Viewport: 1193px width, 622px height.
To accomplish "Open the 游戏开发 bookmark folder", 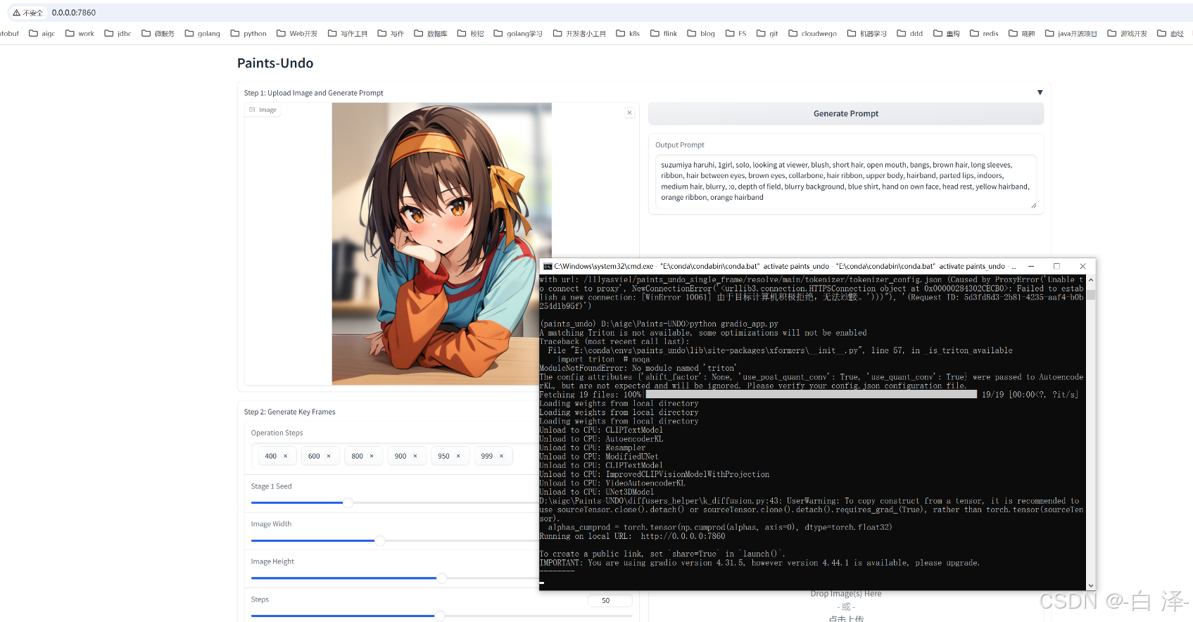I will click(x=1128, y=33).
